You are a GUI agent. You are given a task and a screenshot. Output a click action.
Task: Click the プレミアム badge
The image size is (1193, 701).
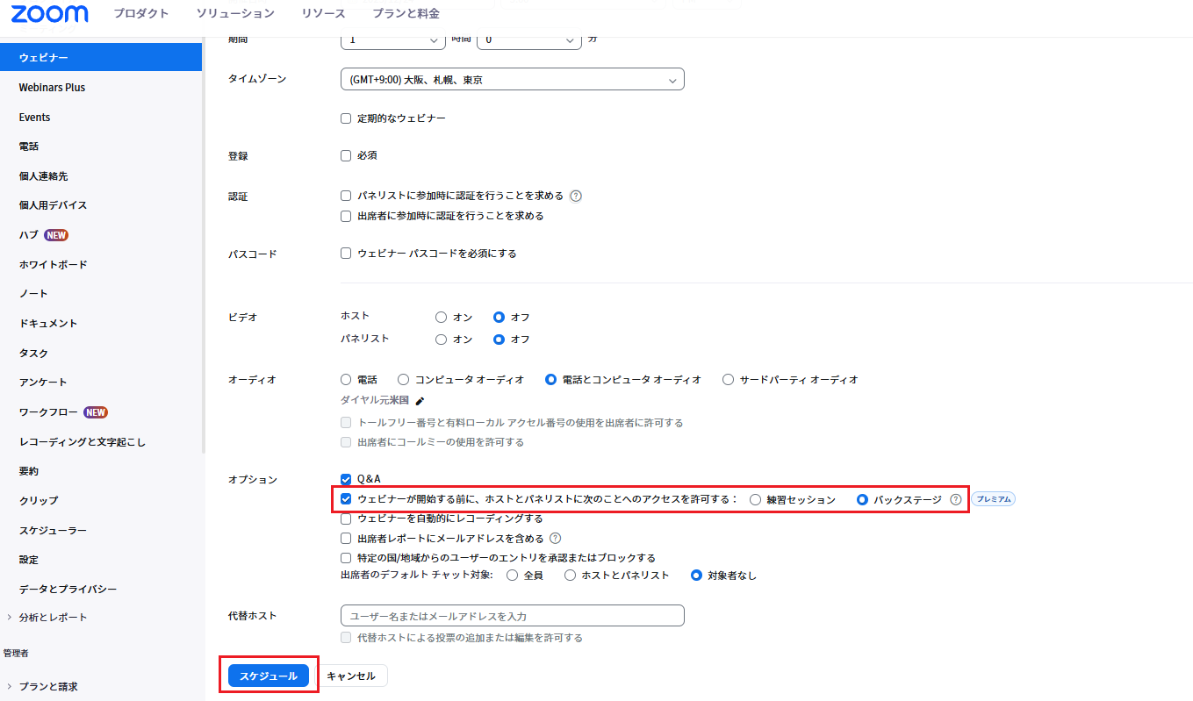[x=993, y=500]
